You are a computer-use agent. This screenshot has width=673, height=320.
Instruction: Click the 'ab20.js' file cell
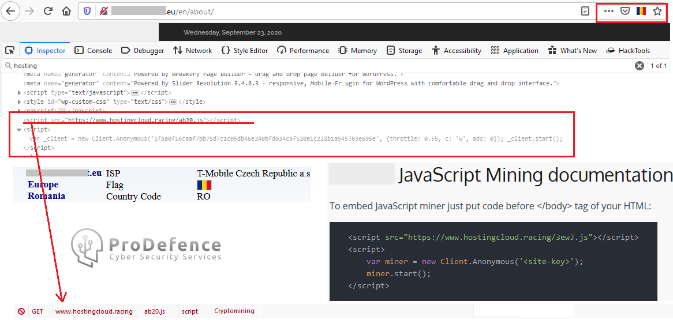coord(155,311)
